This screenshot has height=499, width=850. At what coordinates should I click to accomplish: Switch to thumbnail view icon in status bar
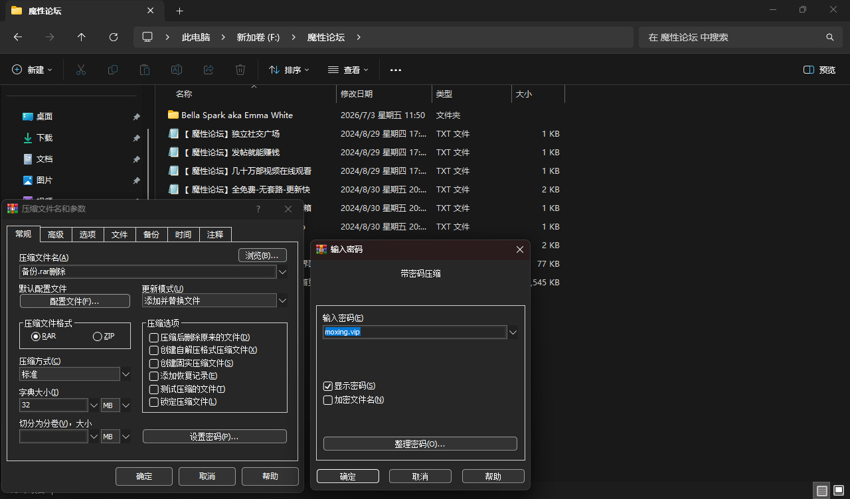pyautogui.click(x=839, y=491)
